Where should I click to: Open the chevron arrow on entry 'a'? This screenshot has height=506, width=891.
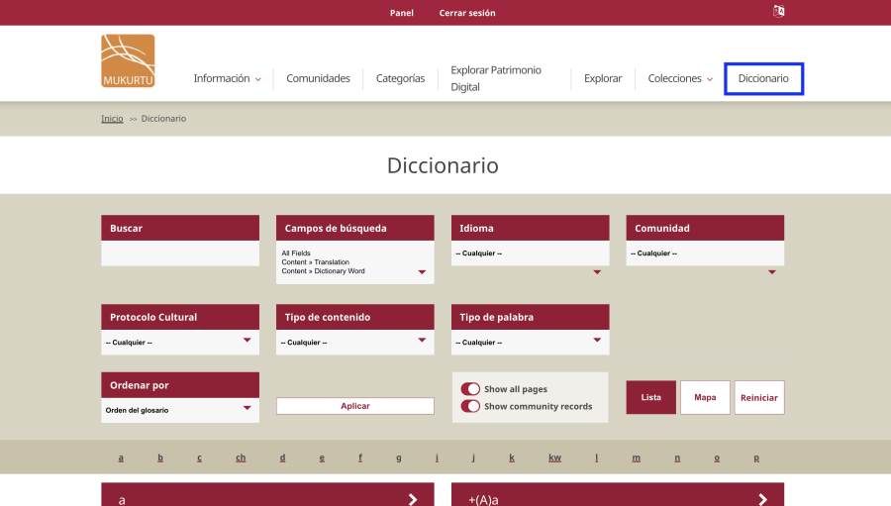[413, 499]
